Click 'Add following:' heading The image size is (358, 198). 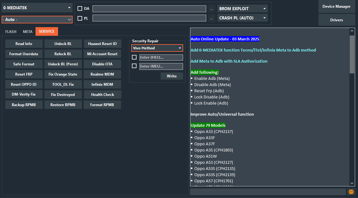(204, 72)
